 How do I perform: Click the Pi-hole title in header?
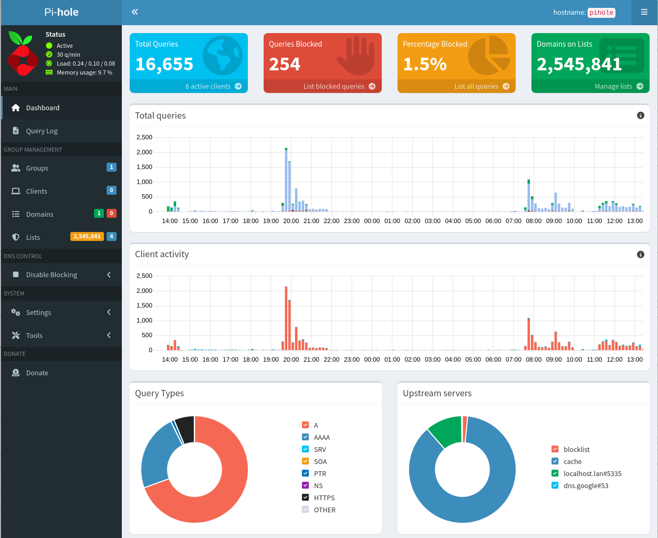pyautogui.click(x=61, y=12)
